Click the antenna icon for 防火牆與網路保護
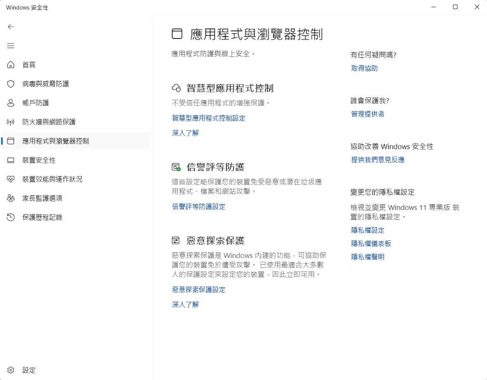Image resolution: width=487 pixels, height=380 pixels. coord(10,122)
